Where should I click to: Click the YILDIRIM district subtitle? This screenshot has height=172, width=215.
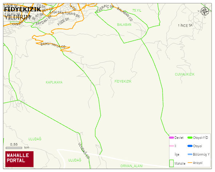(17, 17)
